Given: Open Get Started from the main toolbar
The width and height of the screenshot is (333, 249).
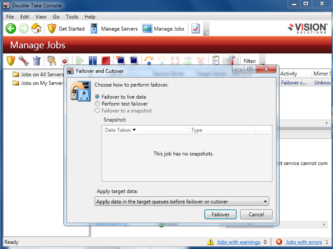Looking at the screenshot, I should [66, 28].
